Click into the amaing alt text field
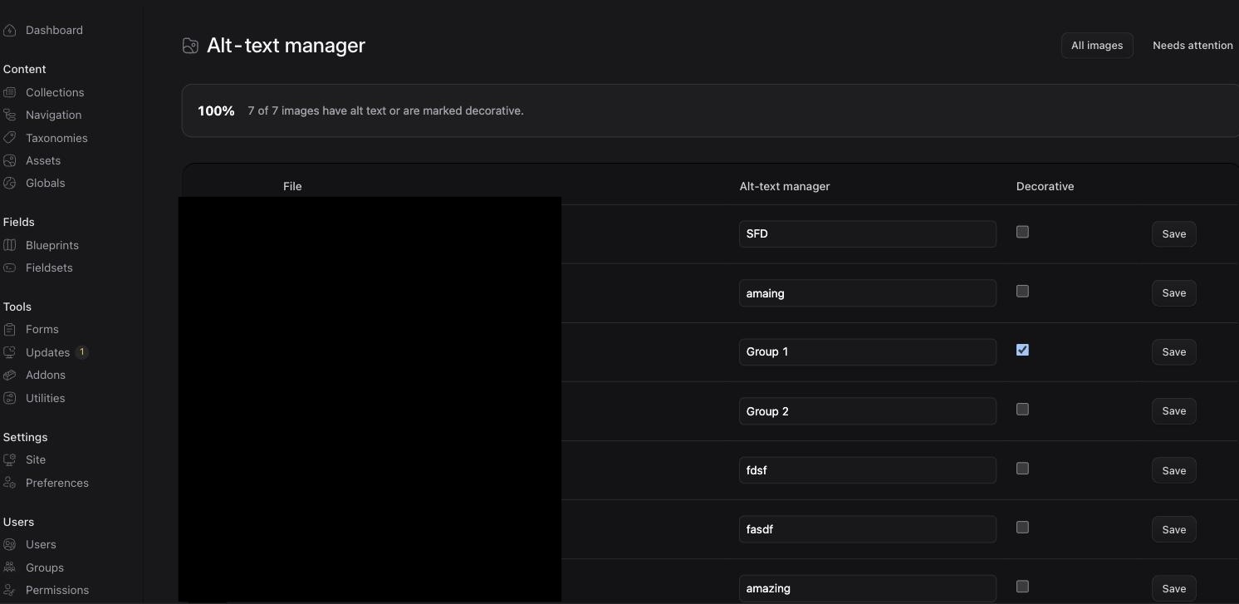This screenshot has width=1239, height=604. (868, 293)
